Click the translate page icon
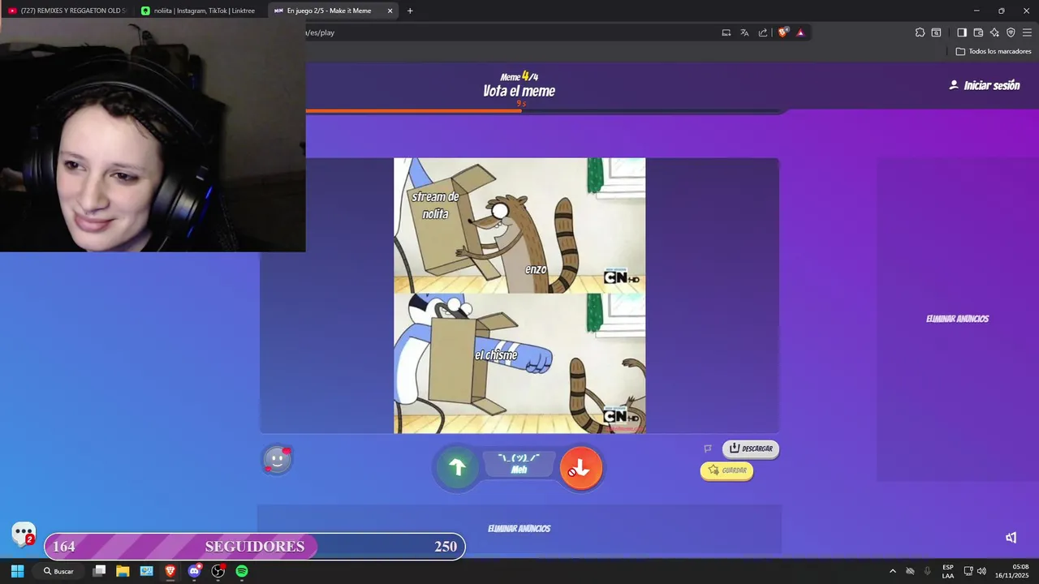1039x584 pixels. 744,32
